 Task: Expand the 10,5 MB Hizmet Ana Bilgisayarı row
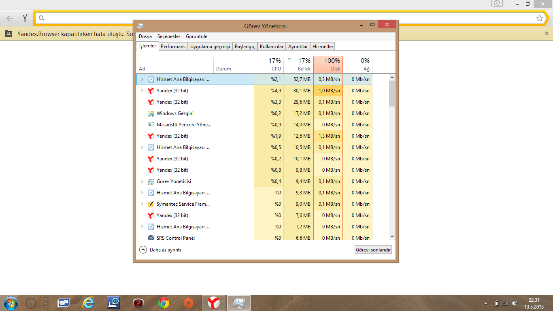pos(142,147)
